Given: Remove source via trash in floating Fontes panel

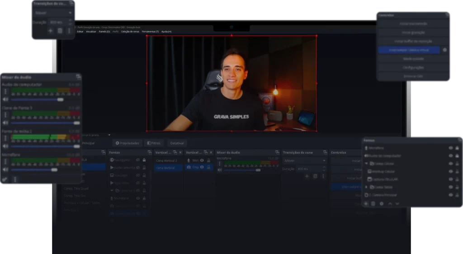Looking at the screenshot, I should (x=373, y=203).
